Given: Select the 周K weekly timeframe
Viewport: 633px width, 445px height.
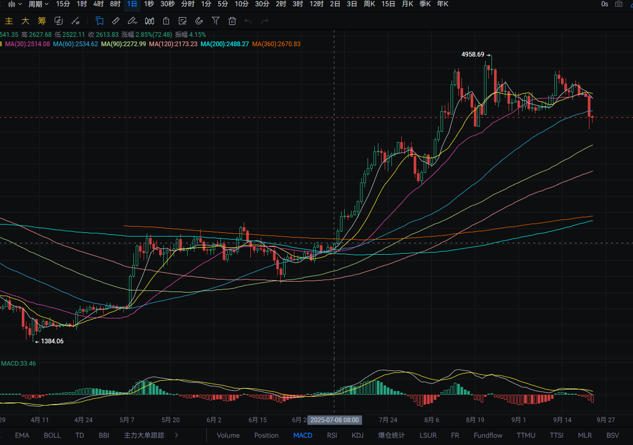Looking at the screenshot, I should pyautogui.click(x=369, y=4).
